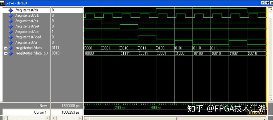Click the value 0010 of data_out signal

click(55, 53)
